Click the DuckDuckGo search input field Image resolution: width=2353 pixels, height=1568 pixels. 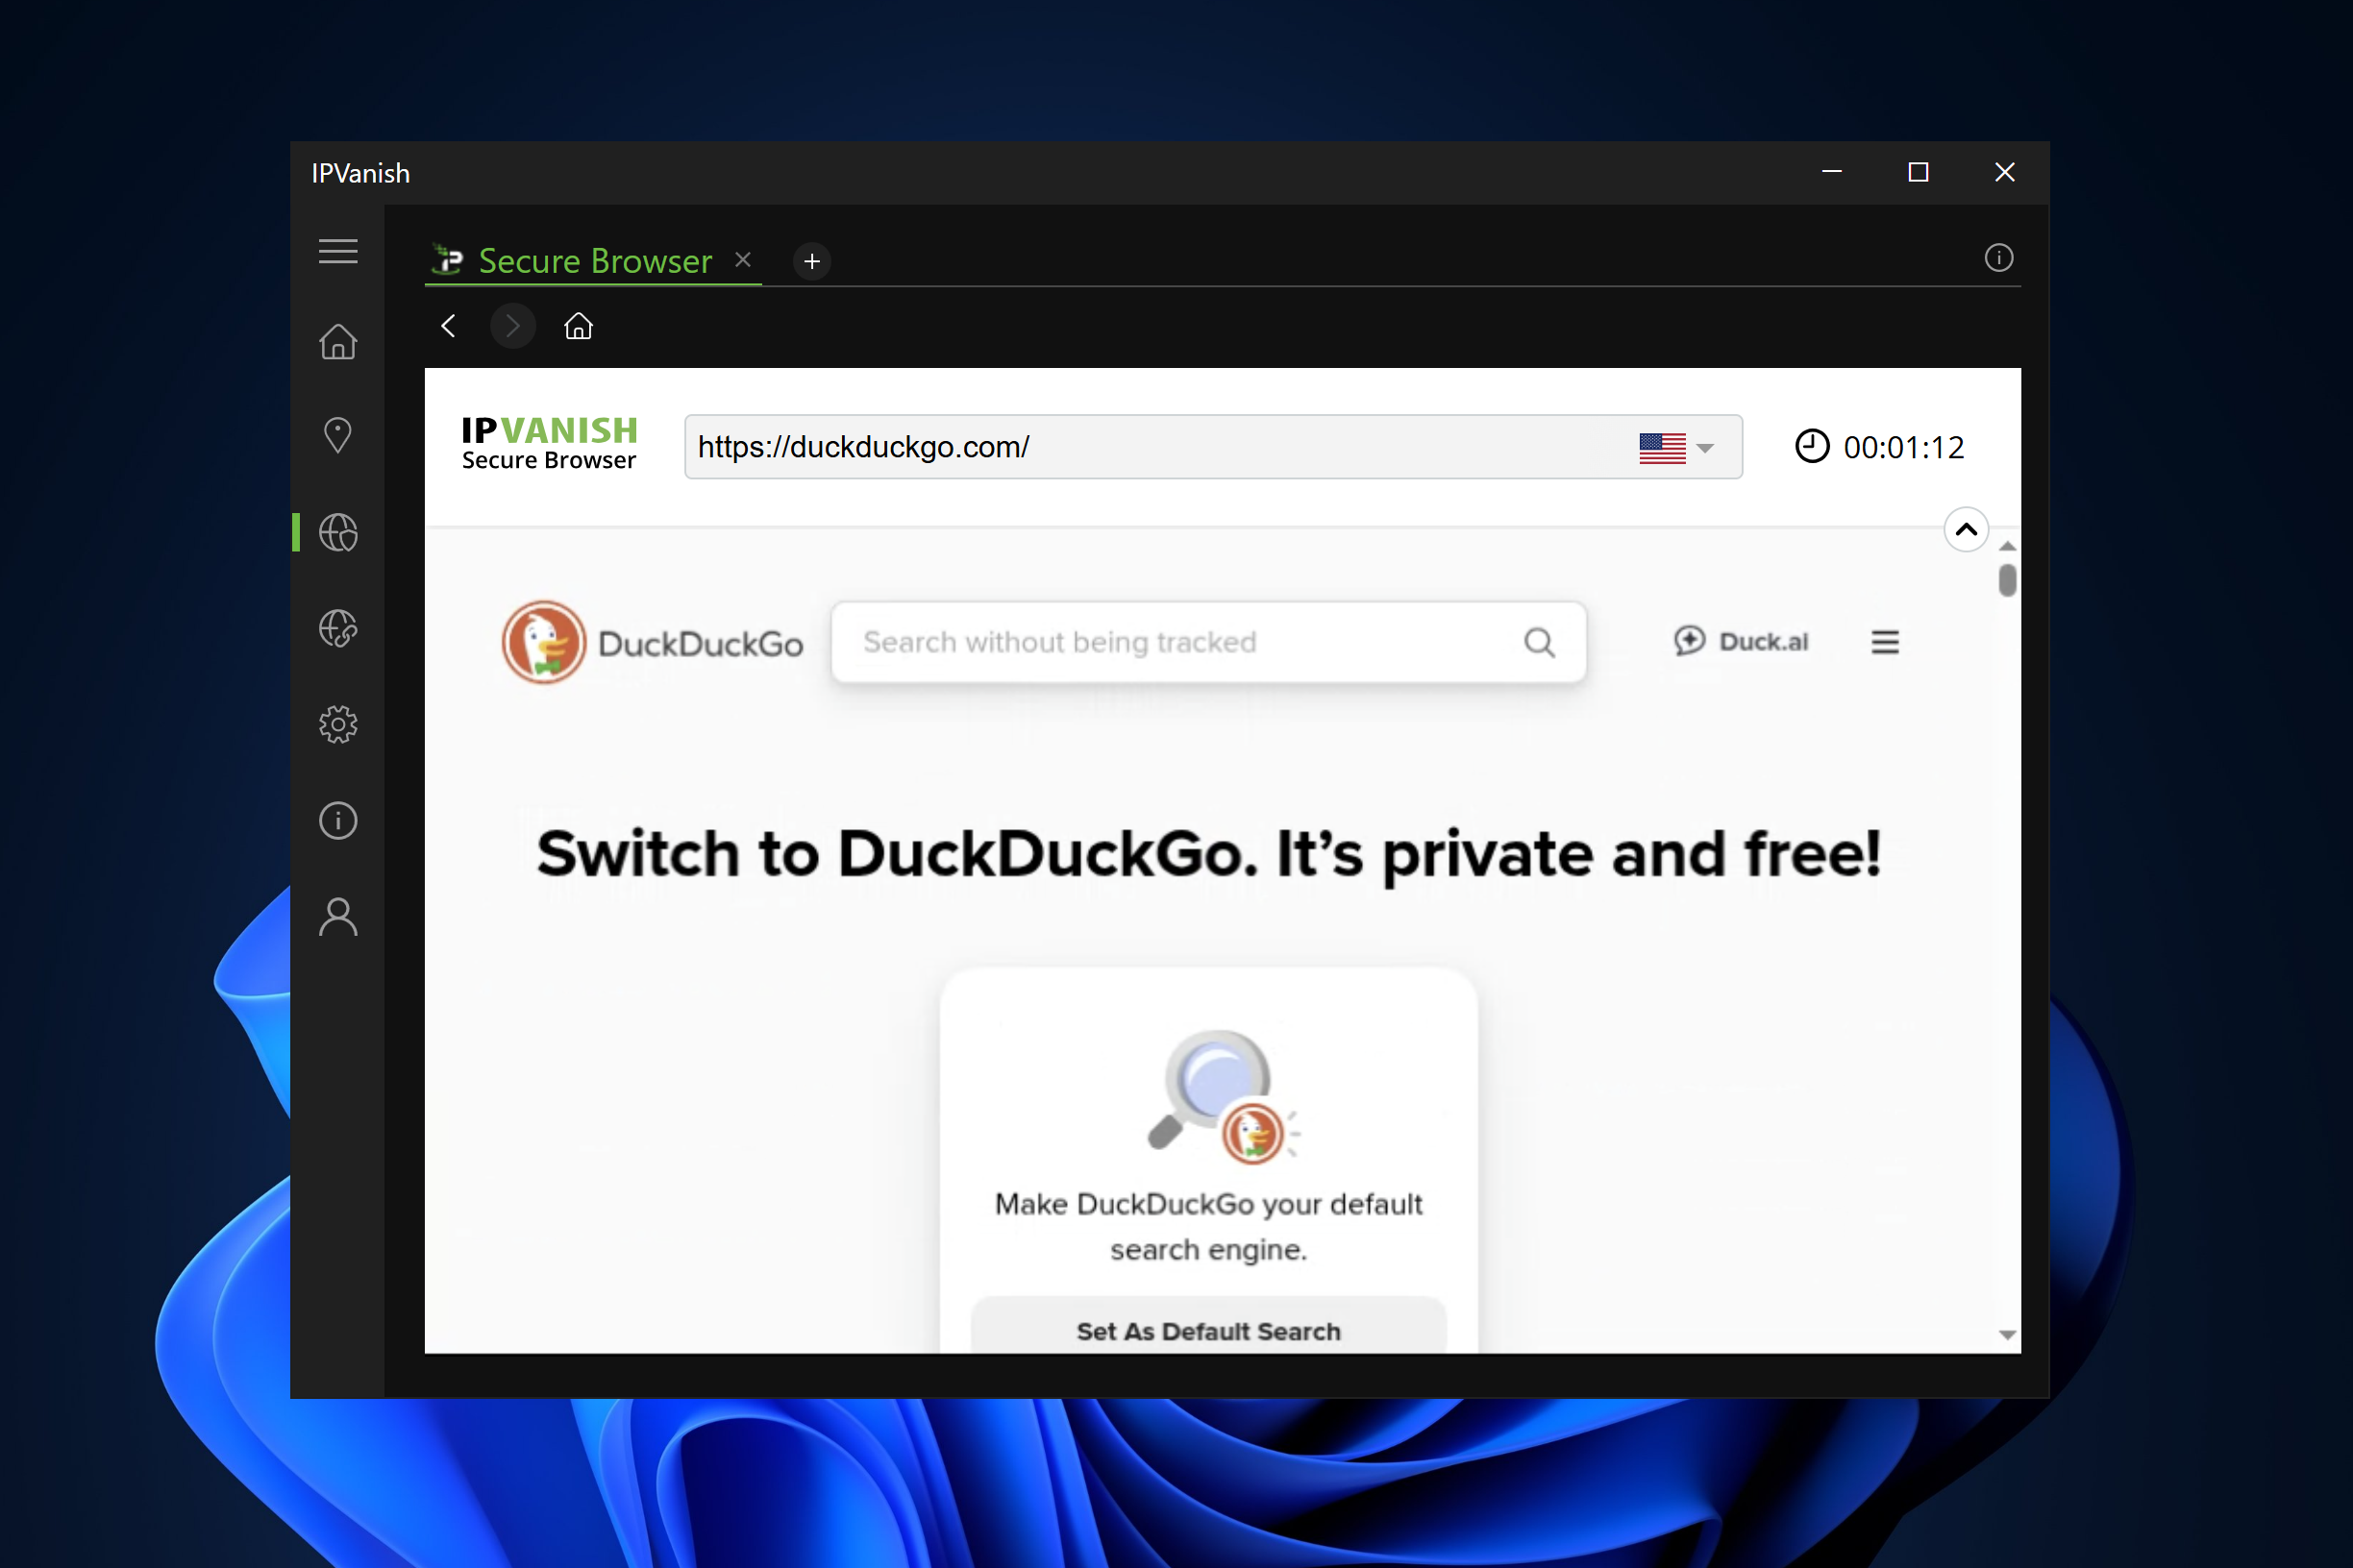pyautogui.click(x=1180, y=642)
